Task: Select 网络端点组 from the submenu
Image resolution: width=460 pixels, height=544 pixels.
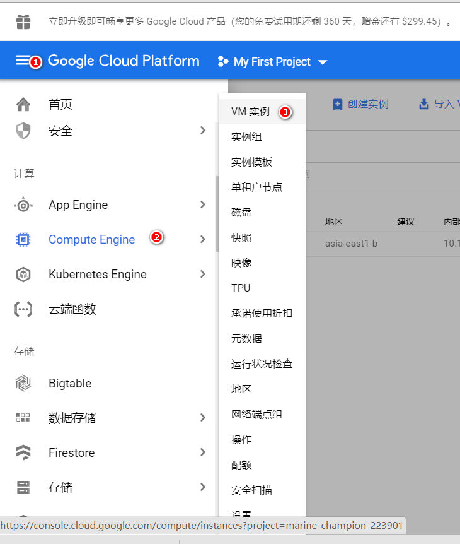Action: pyautogui.click(x=262, y=414)
